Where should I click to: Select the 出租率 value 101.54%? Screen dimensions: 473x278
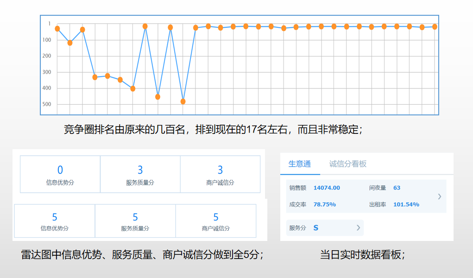406,204
